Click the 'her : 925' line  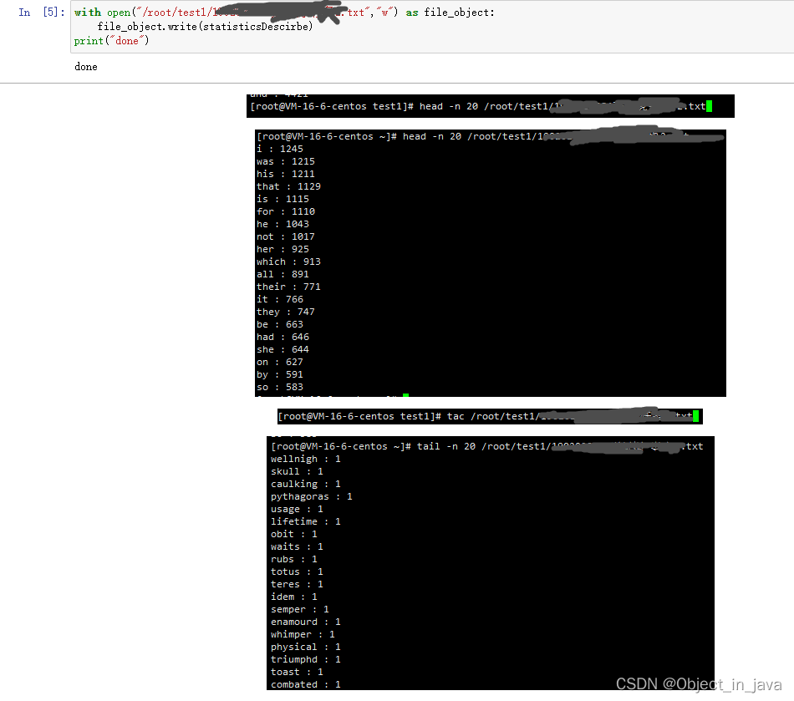282,249
